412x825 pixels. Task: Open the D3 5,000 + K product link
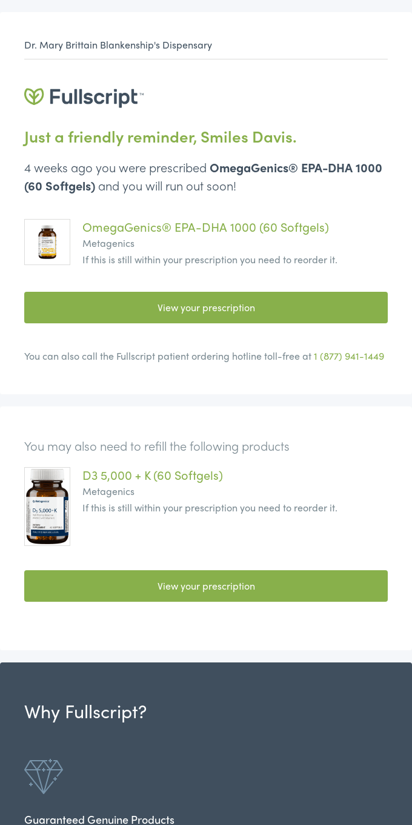click(x=152, y=476)
